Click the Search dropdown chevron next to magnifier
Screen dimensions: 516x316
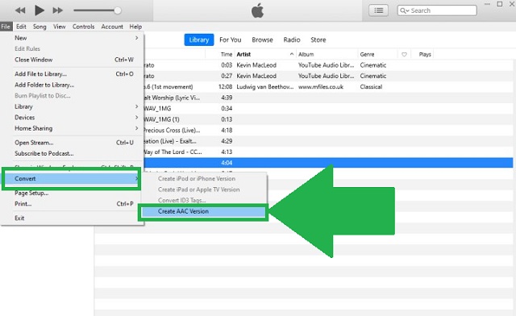pyautogui.click(x=407, y=10)
